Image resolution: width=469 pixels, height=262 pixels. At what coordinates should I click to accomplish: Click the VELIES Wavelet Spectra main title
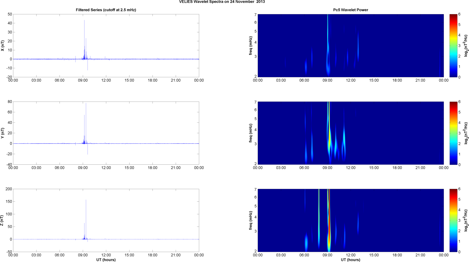[222, 2]
